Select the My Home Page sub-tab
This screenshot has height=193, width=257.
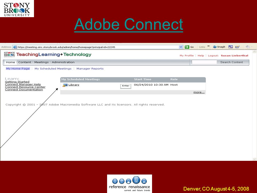tap(18, 69)
